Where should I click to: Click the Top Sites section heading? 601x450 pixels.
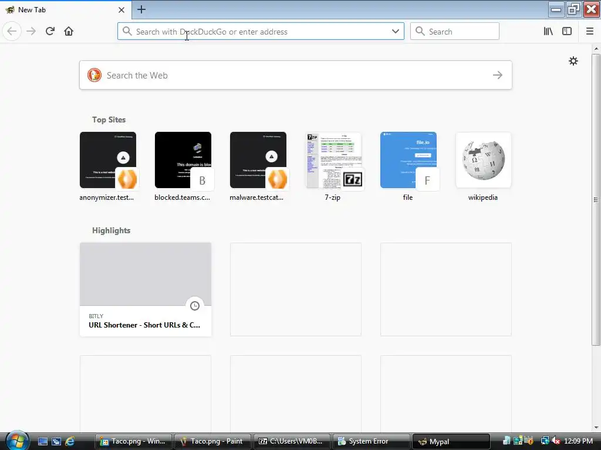[109, 120]
